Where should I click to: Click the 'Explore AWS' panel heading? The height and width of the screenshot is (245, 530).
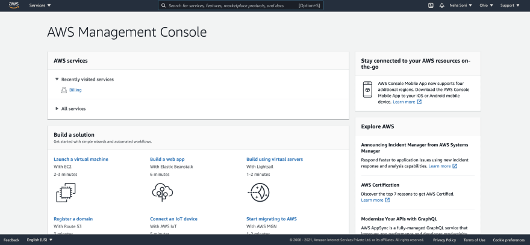[378, 127]
